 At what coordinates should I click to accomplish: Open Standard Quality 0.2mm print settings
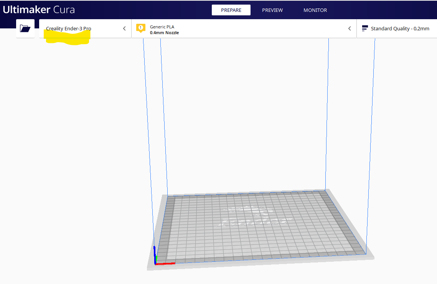tap(397, 28)
